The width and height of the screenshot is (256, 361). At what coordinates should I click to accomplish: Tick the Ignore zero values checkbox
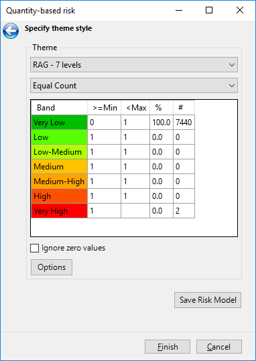click(35, 248)
